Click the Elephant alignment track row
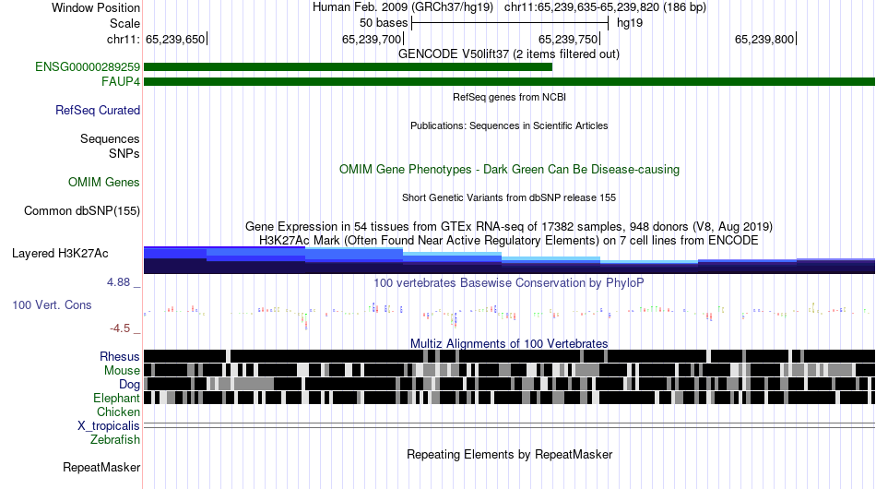The height and width of the screenshot is (489, 876). coord(510,398)
